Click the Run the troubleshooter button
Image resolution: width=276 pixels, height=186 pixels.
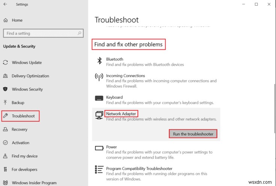coord(193,134)
